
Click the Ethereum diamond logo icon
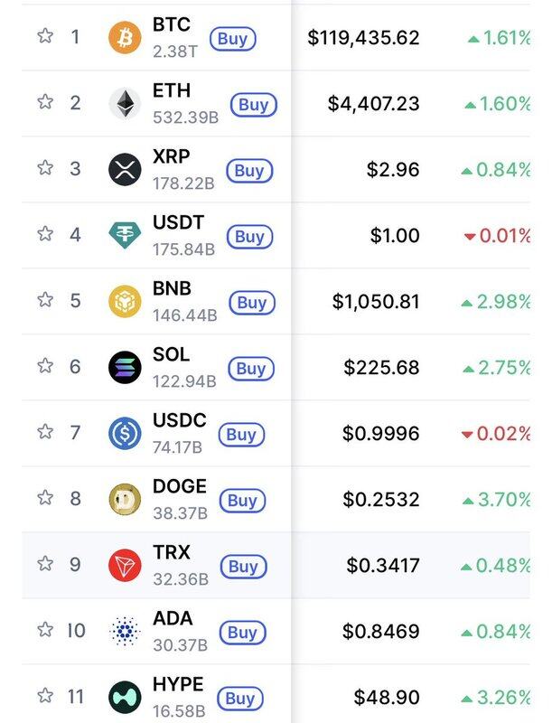click(125, 103)
